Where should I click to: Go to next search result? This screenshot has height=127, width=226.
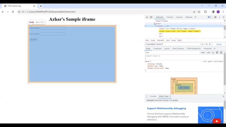coord(210,44)
